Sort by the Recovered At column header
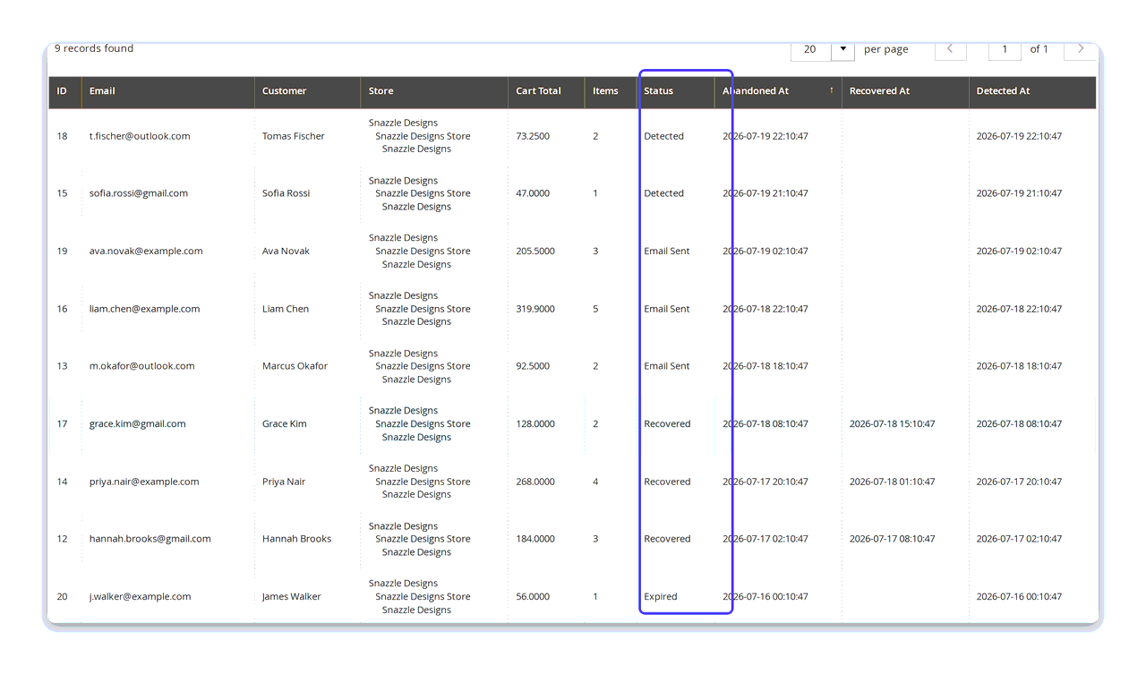Viewport: 1146px width, 674px height. click(x=905, y=91)
